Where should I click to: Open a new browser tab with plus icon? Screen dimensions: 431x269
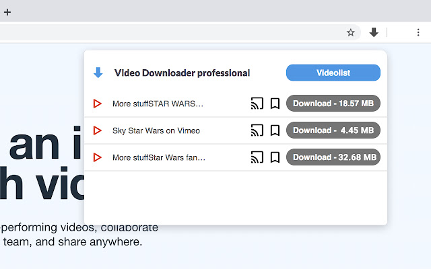7,12
